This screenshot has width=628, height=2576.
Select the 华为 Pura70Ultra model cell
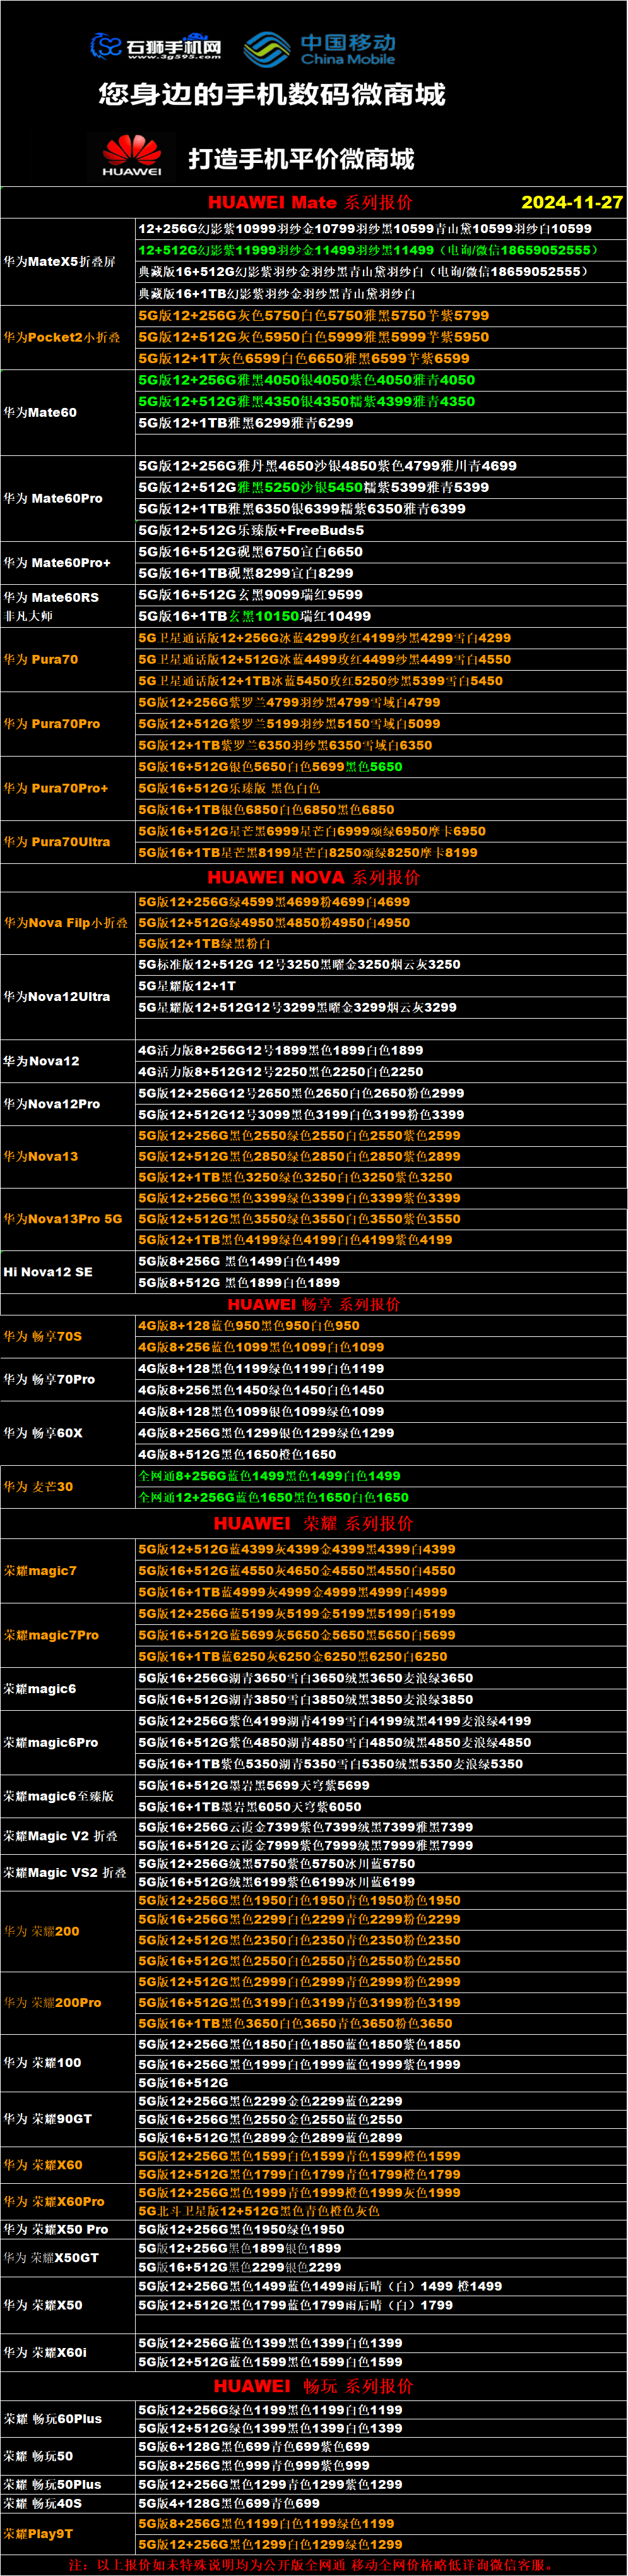coord(68,842)
